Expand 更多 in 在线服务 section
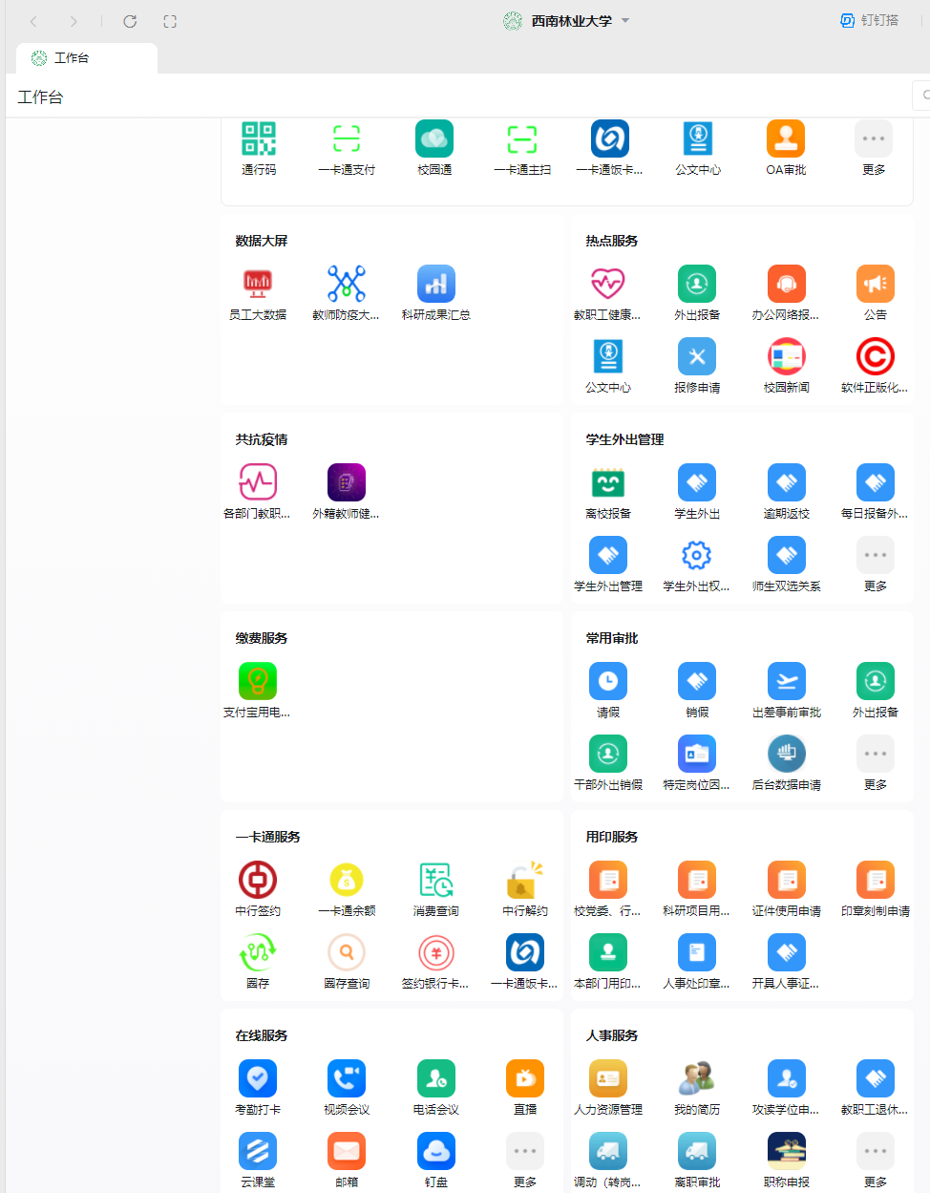This screenshot has width=930, height=1193. tap(524, 1152)
